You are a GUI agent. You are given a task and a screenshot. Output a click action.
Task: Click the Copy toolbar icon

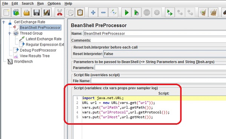(70, 12)
